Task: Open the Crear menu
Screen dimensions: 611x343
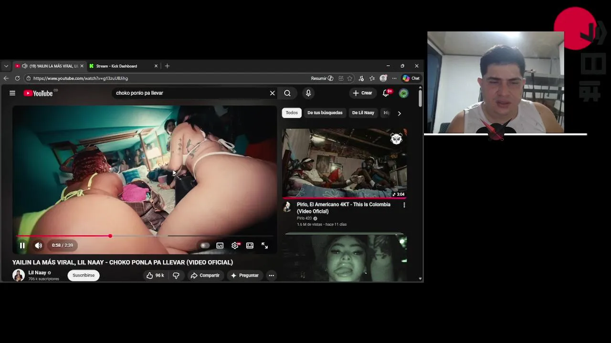Action: 362,93
